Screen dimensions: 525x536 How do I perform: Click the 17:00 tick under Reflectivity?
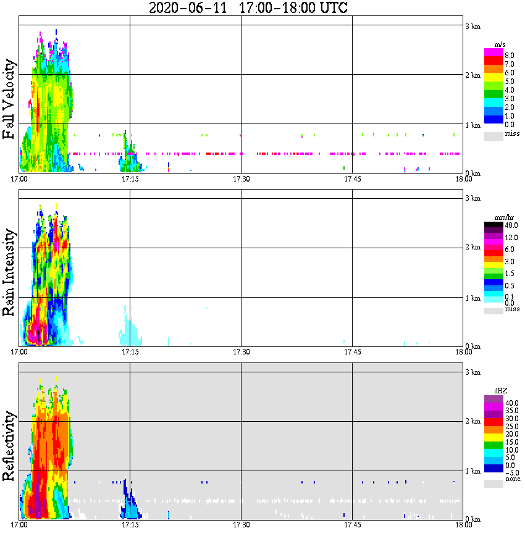(x=19, y=525)
